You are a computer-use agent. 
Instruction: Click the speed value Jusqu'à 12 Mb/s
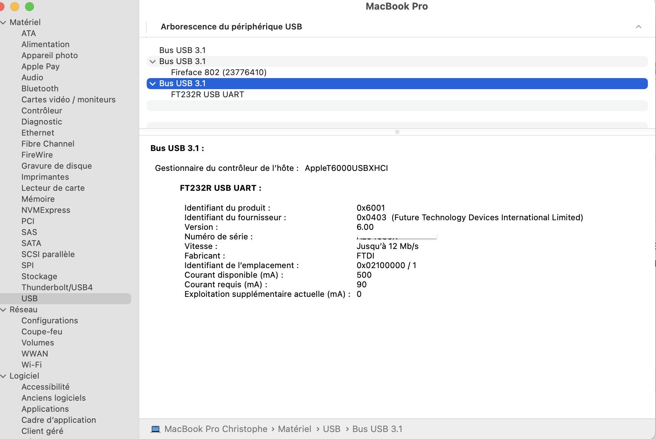(x=388, y=246)
